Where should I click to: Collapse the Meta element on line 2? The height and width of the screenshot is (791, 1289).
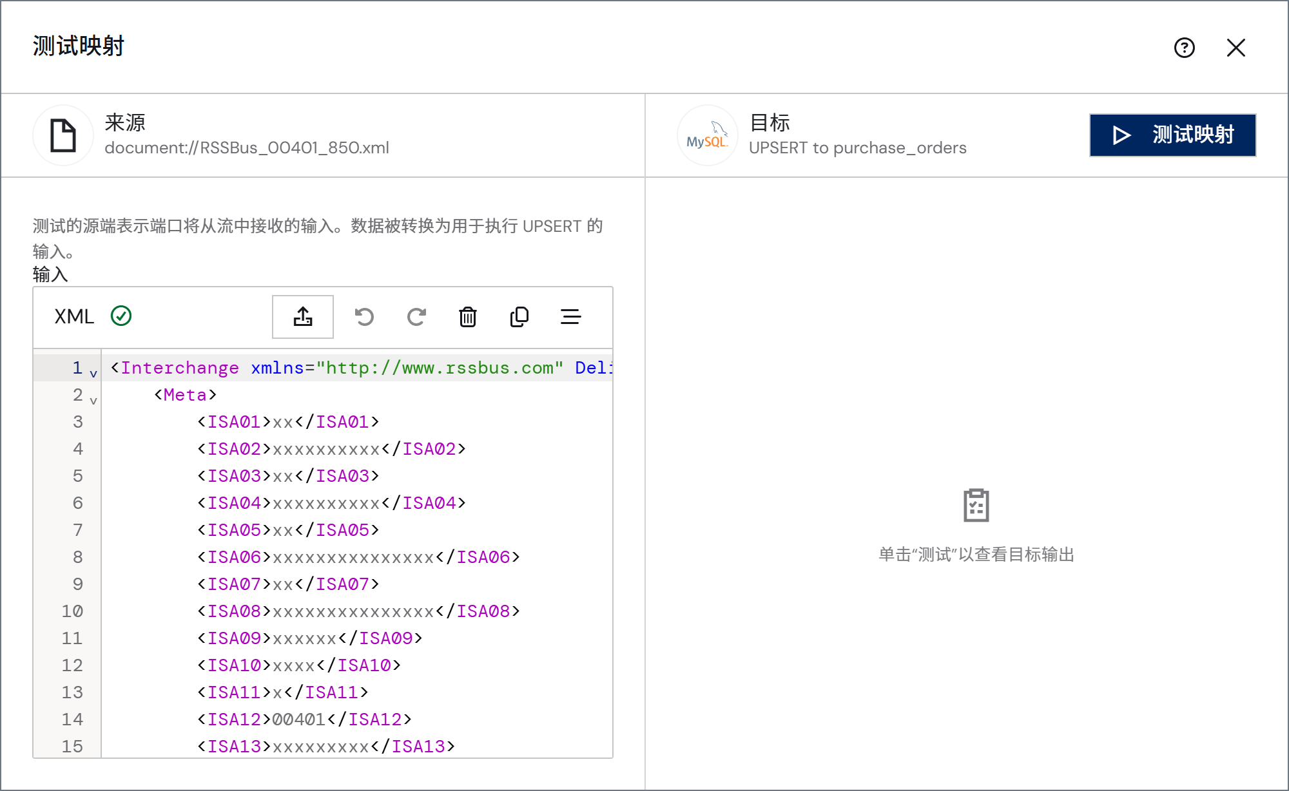pos(93,401)
